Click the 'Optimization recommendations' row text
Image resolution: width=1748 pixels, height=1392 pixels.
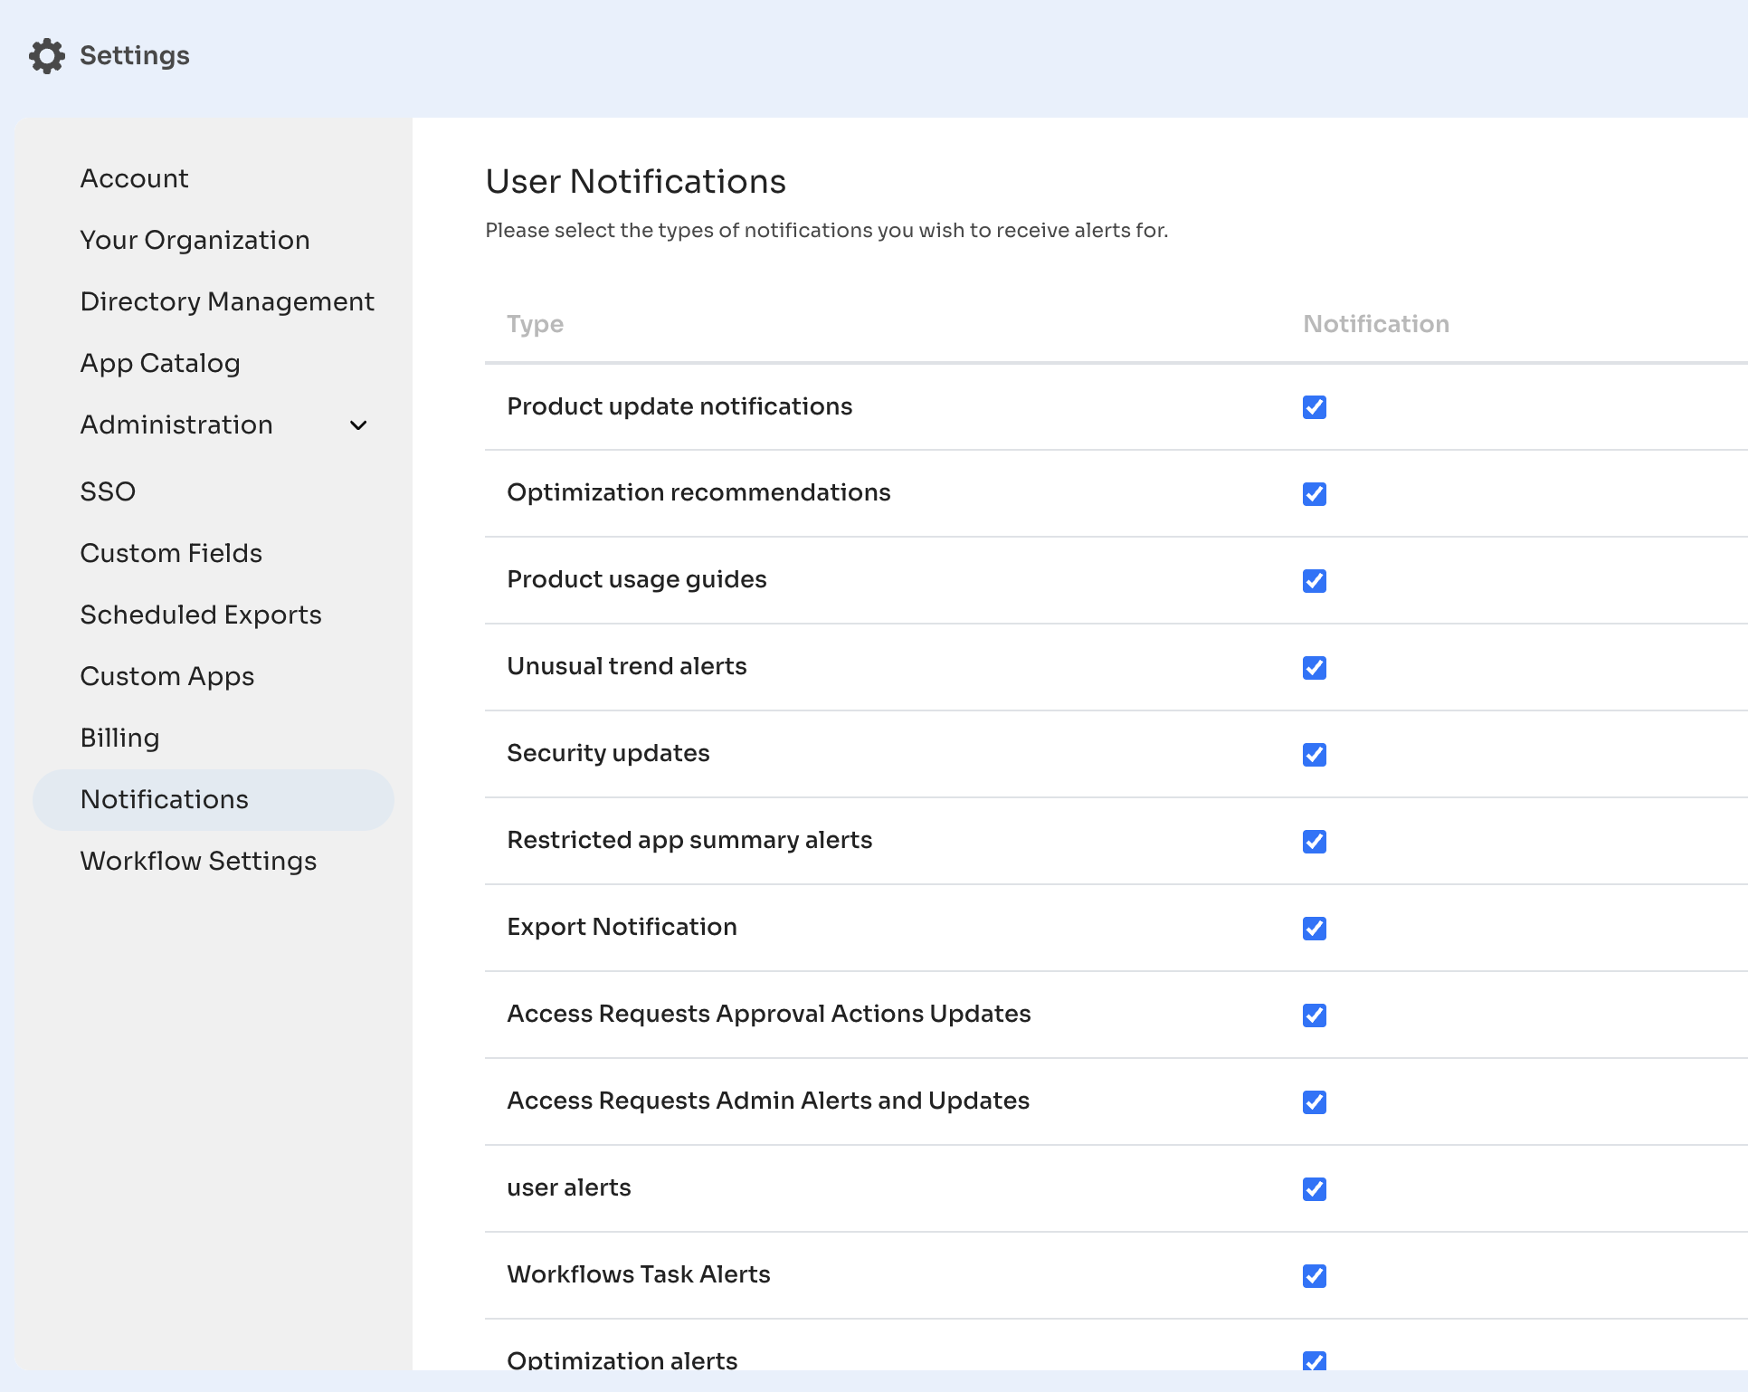(x=698, y=493)
